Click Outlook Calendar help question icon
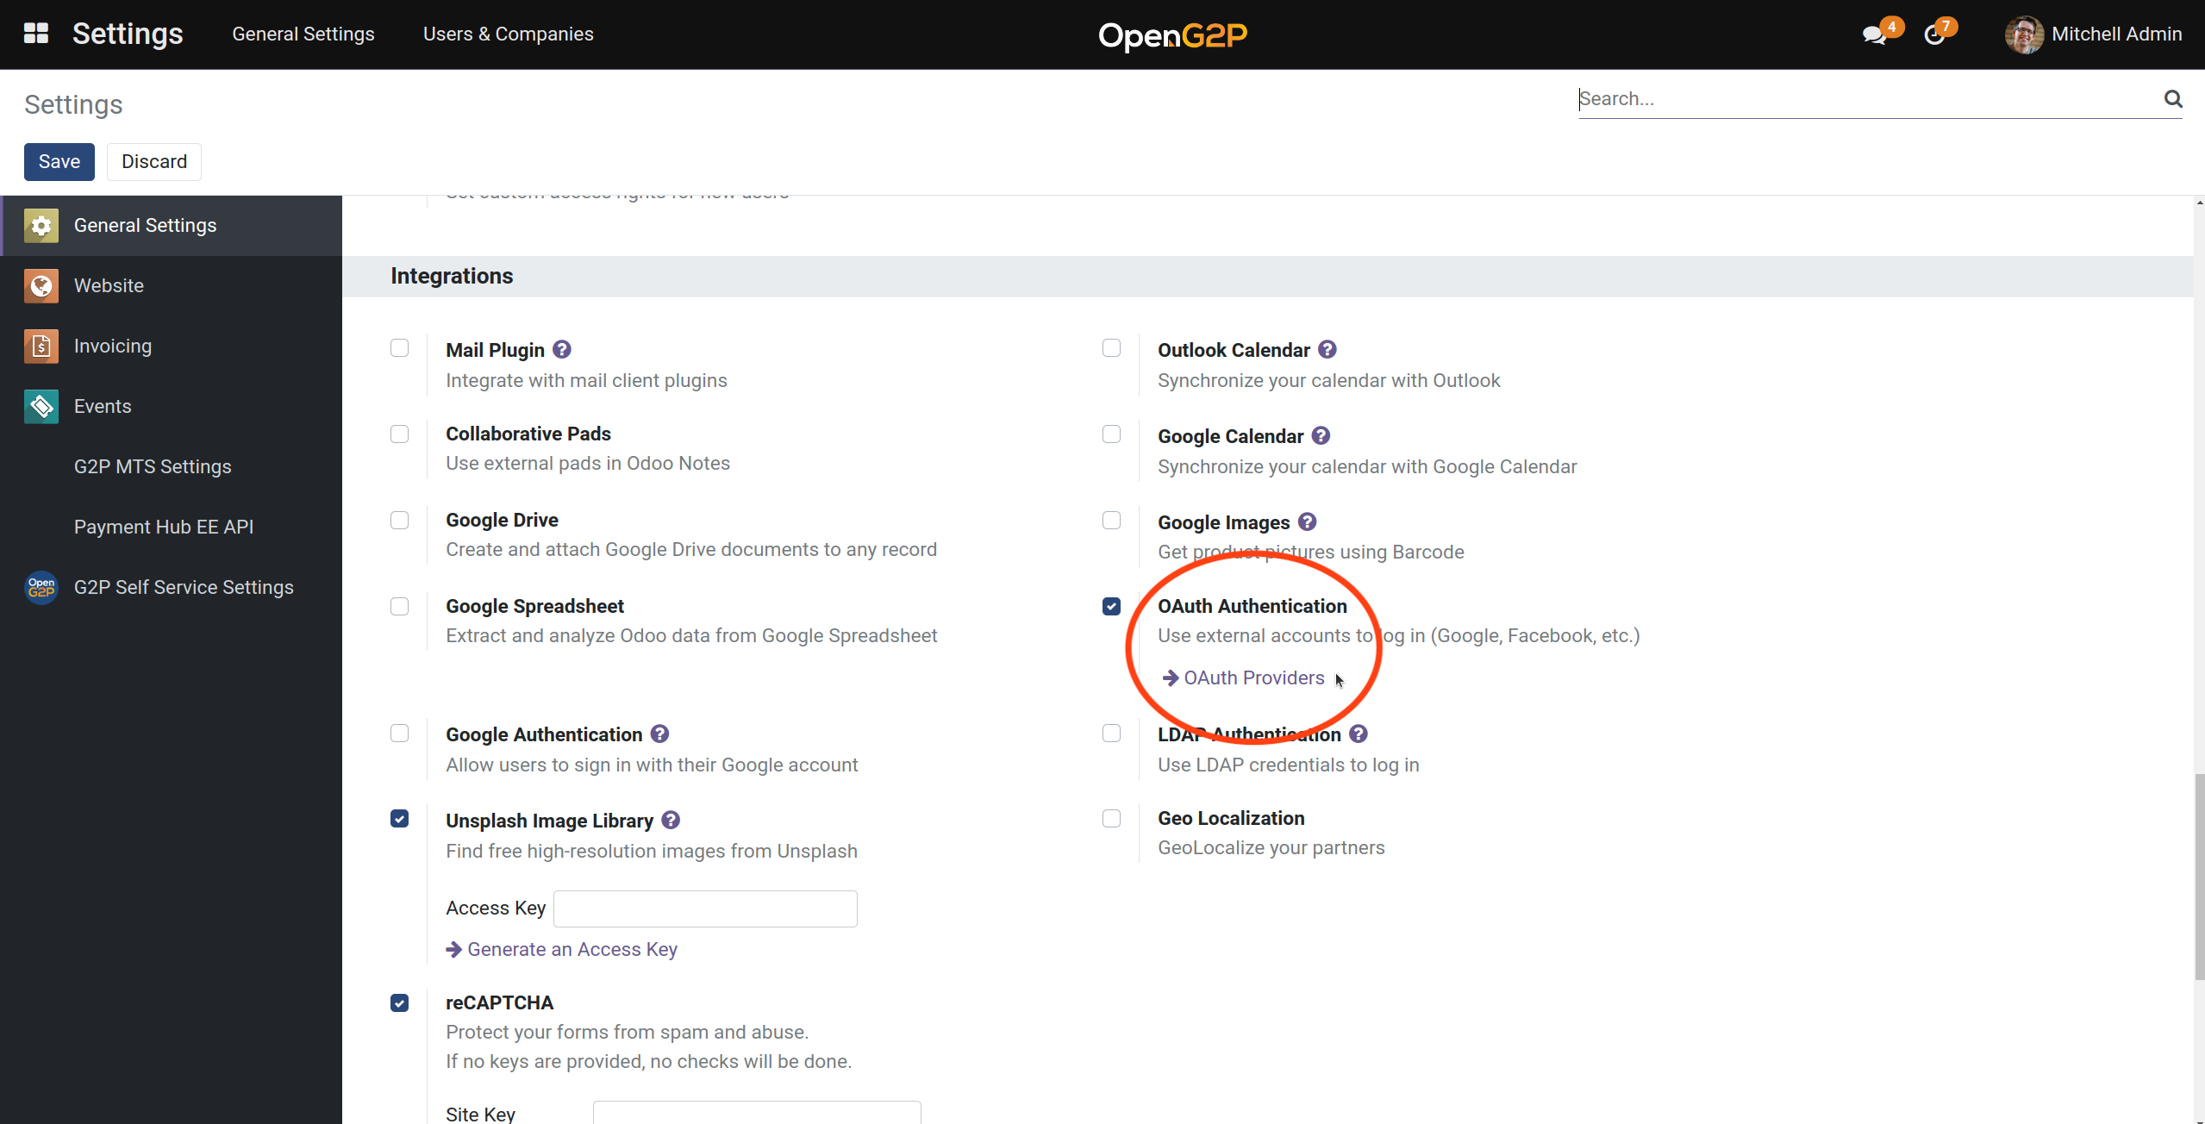 point(1327,350)
